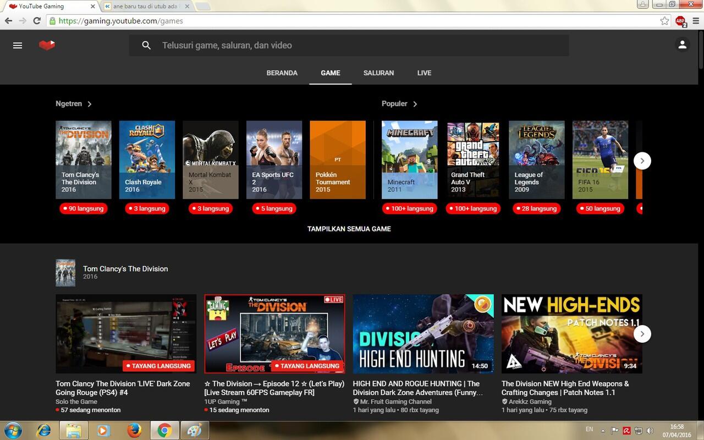
Task: Click the 28 langsung badge under League of Legends
Action: click(x=537, y=208)
